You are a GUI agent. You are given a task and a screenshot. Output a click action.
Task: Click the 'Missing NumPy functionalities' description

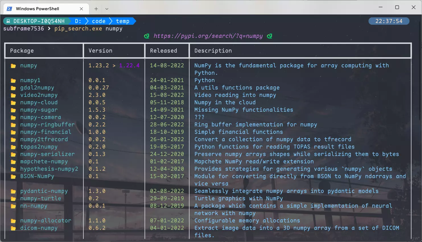pyautogui.click(x=244, y=110)
